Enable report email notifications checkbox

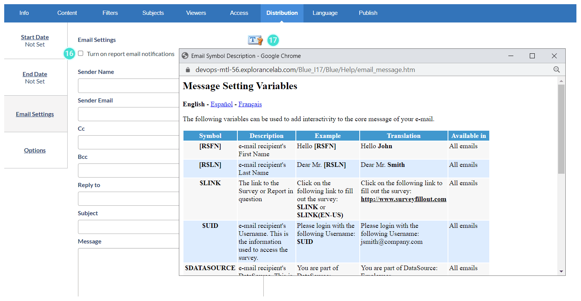point(81,53)
